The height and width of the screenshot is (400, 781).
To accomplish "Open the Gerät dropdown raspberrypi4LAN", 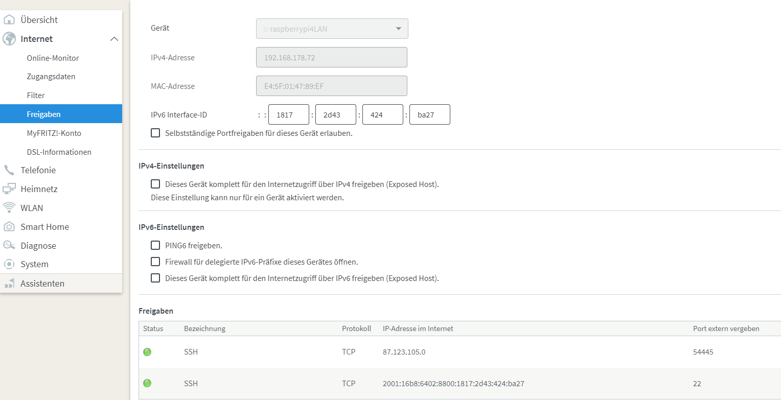I will tap(332, 29).
